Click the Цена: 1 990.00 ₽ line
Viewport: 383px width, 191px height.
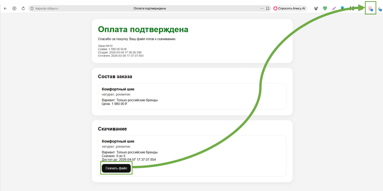click(x=114, y=104)
